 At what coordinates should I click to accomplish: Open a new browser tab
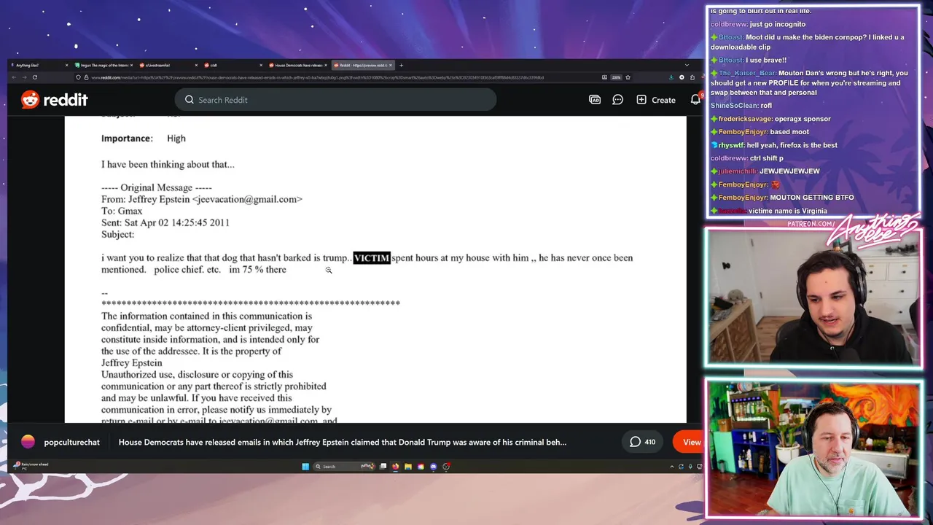(401, 65)
